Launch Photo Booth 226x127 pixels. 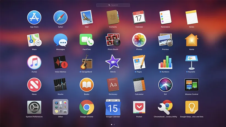point(113,40)
